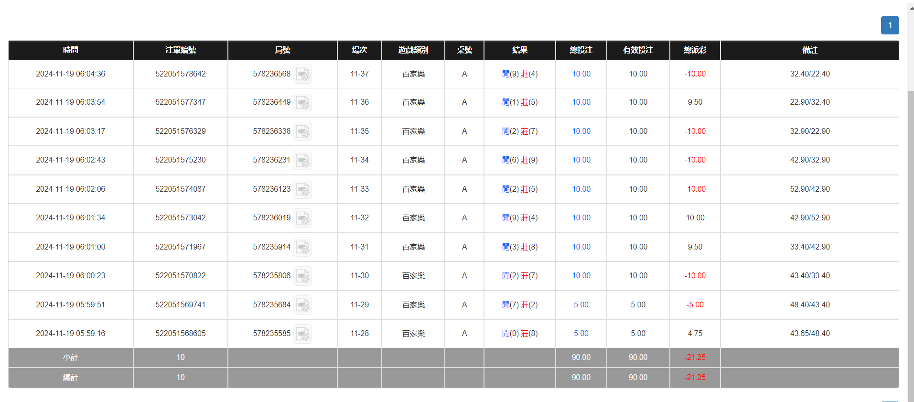Click the 5.00 bet link for 11-29

[581, 305]
